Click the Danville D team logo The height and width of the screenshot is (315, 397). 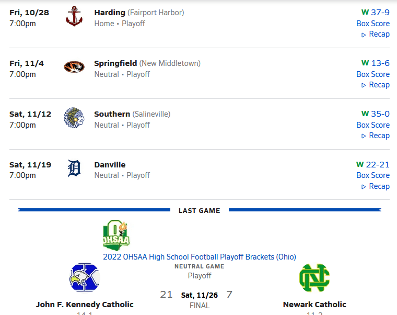tap(74, 168)
